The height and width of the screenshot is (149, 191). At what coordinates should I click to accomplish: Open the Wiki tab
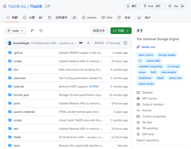tap(107, 18)
